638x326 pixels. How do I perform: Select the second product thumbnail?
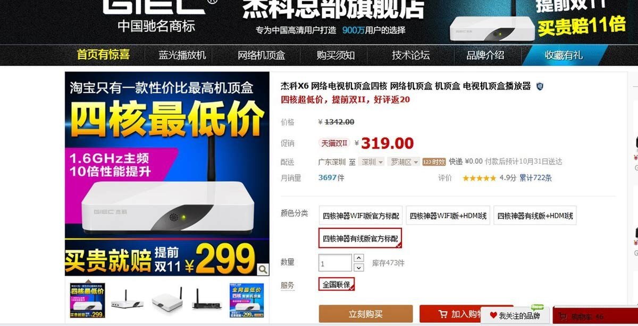(x=127, y=299)
